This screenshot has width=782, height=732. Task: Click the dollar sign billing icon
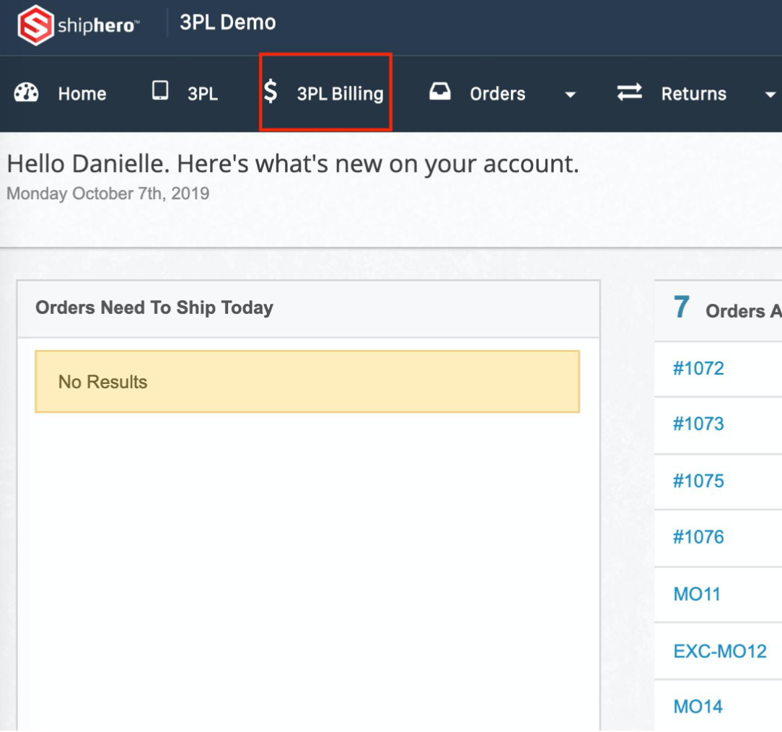[271, 92]
